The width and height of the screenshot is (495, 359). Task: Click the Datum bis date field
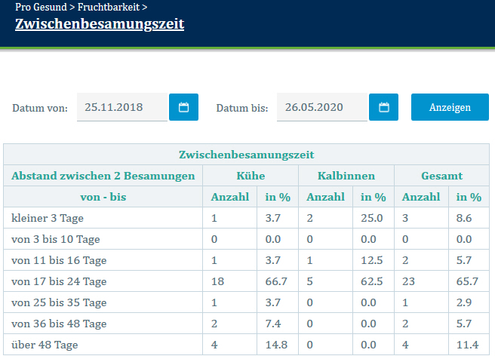click(x=322, y=107)
